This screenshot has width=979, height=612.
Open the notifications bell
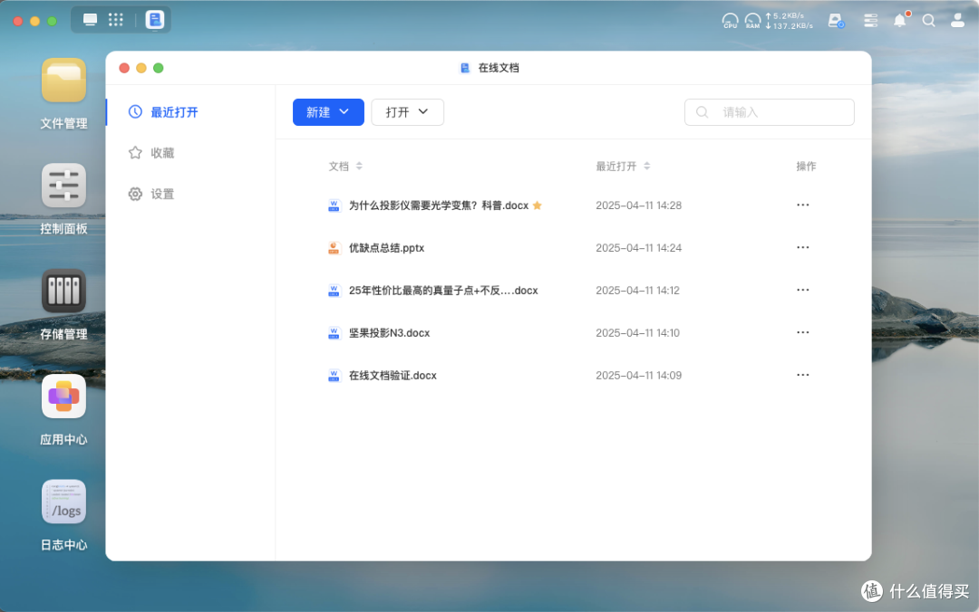pyautogui.click(x=900, y=21)
